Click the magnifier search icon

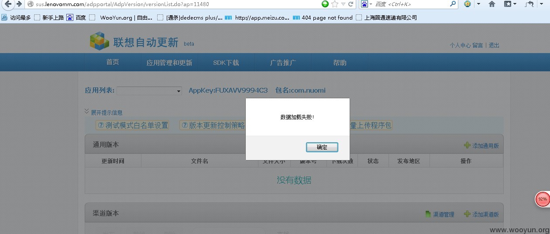click(453, 4)
